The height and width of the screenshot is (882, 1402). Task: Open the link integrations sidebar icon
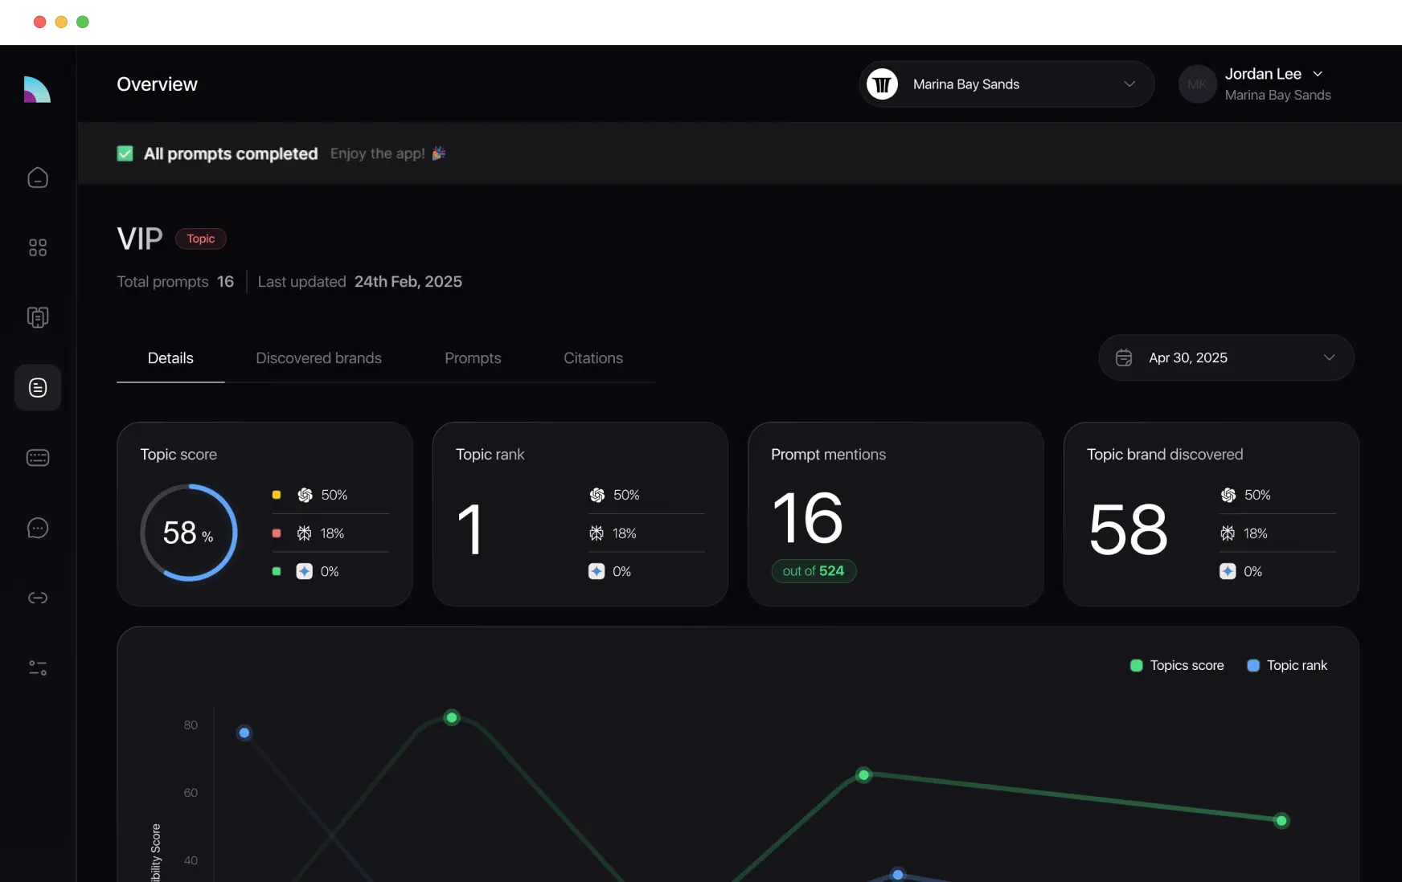pos(38,598)
